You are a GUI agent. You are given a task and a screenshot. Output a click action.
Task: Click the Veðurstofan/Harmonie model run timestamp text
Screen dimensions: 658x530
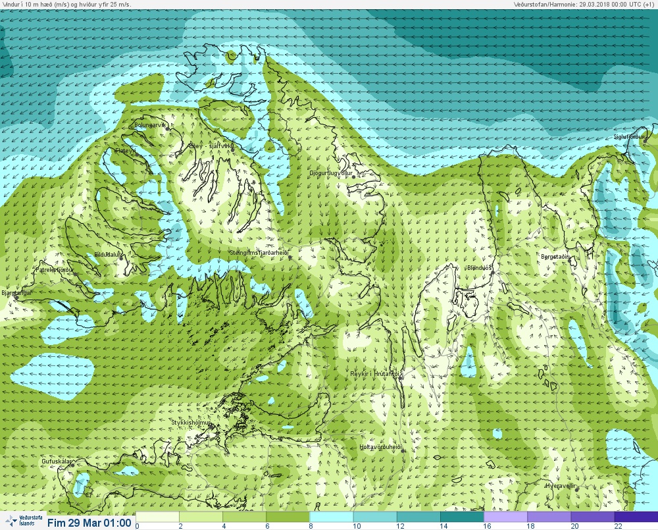pyautogui.click(x=584, y=4)
